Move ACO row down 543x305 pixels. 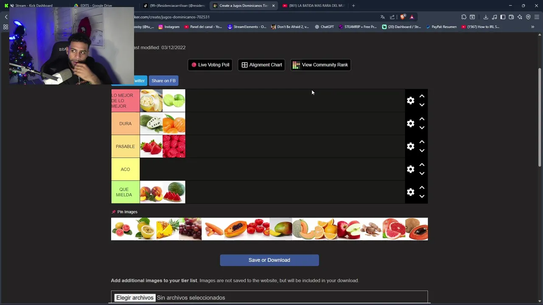422,174
